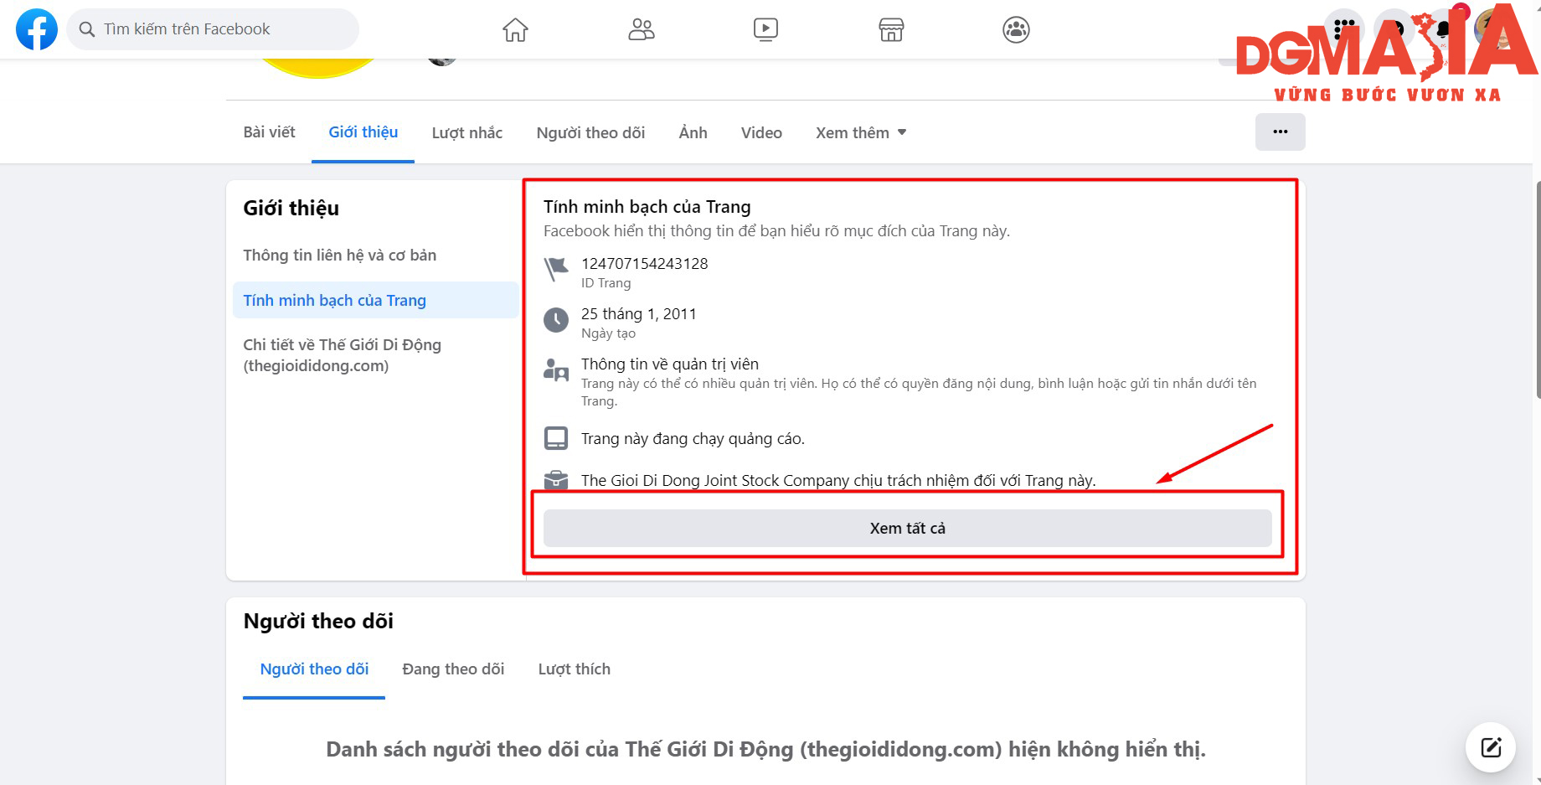The height and width of the screenshot is (785, 1541).
Task: Click the date 25 tháng 1, 2011
Action: tap(639, 314)
